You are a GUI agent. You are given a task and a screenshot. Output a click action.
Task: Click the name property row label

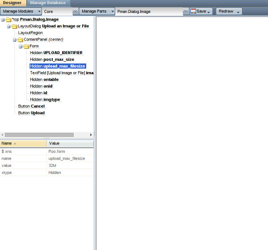coord(6,158)
